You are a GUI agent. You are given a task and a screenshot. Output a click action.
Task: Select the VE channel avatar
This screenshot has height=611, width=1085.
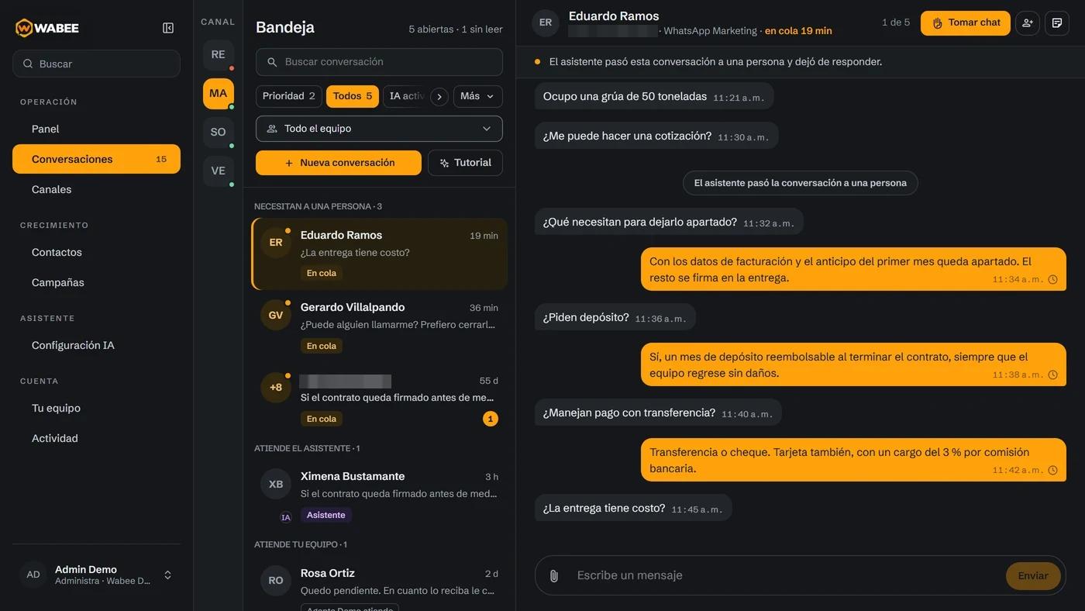point(218,171)
